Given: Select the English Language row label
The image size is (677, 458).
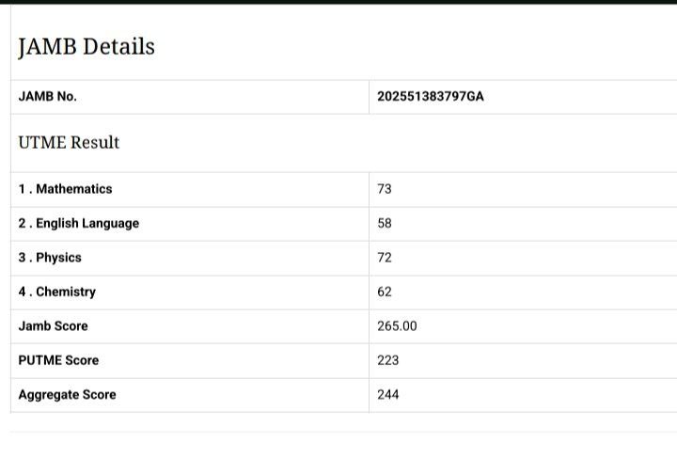Looking at the screenshot, I should (x=79, y=223).
